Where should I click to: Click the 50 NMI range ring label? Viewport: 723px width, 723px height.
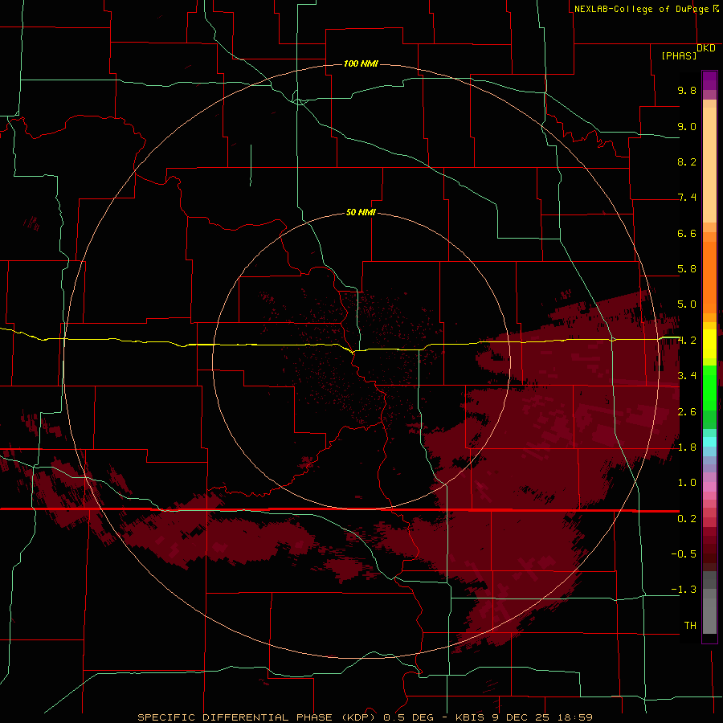pyautogui.click(x=361, y=212)
